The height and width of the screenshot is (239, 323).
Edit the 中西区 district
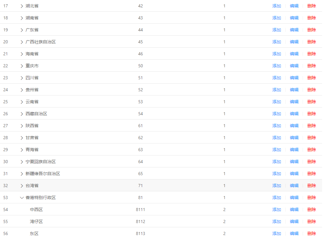pyautogui.click(x=294, y=210)
